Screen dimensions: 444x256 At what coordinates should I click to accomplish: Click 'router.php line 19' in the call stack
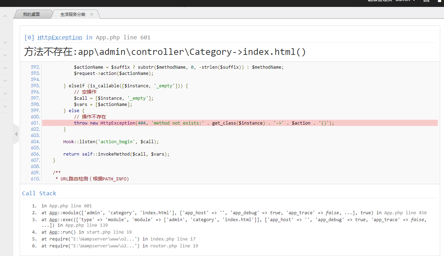(x=174, y=246)
